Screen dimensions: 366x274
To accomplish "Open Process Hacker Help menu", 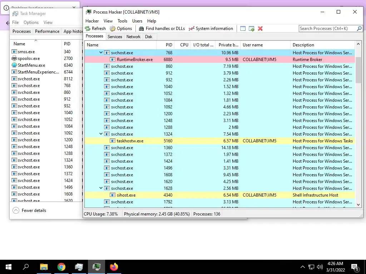I will tap(152, 21).
